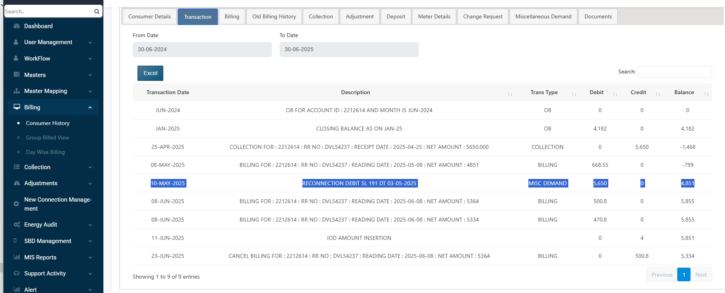Select the Transaction tab
This screenshot has width=725, height=293.
[198, 17]
